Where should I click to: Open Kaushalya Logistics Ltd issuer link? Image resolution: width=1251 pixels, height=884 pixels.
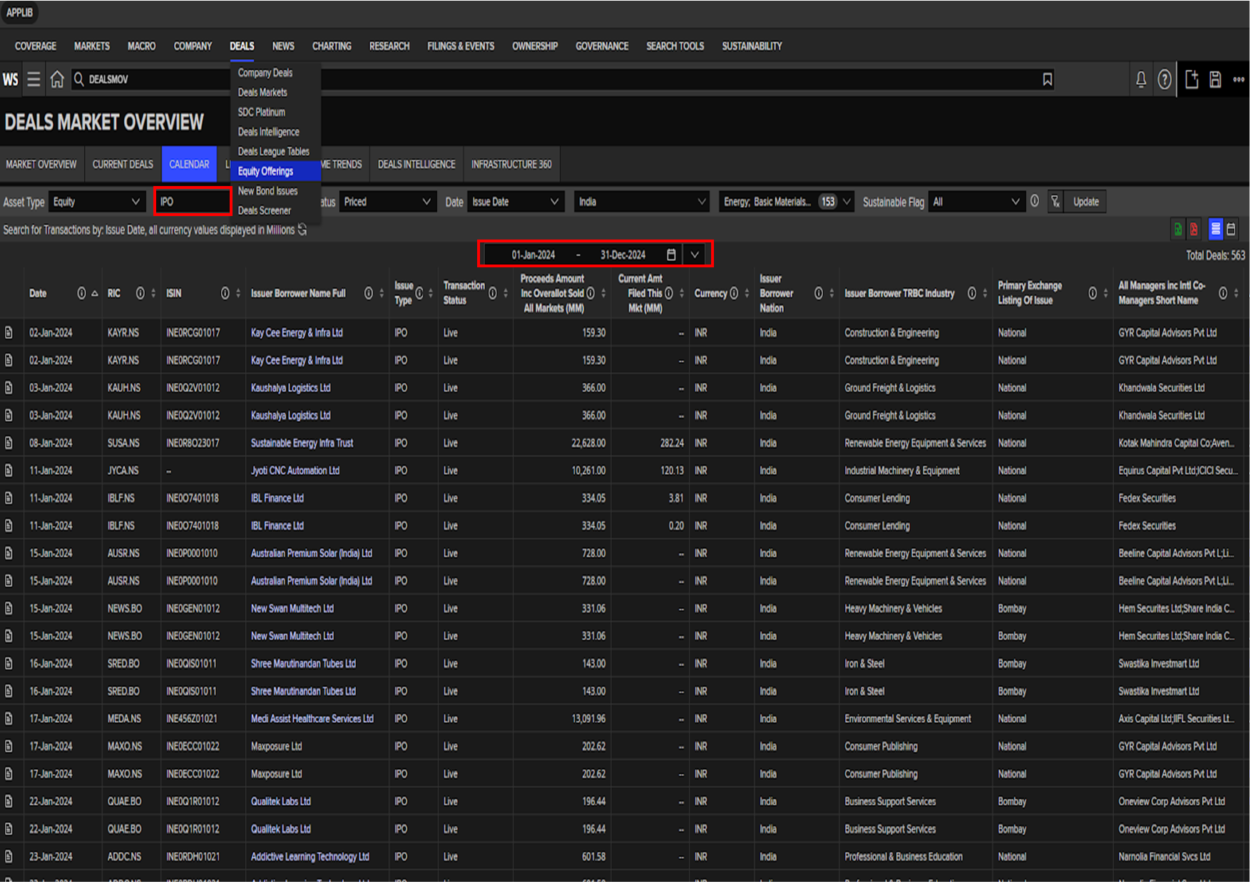coord(290,388)
